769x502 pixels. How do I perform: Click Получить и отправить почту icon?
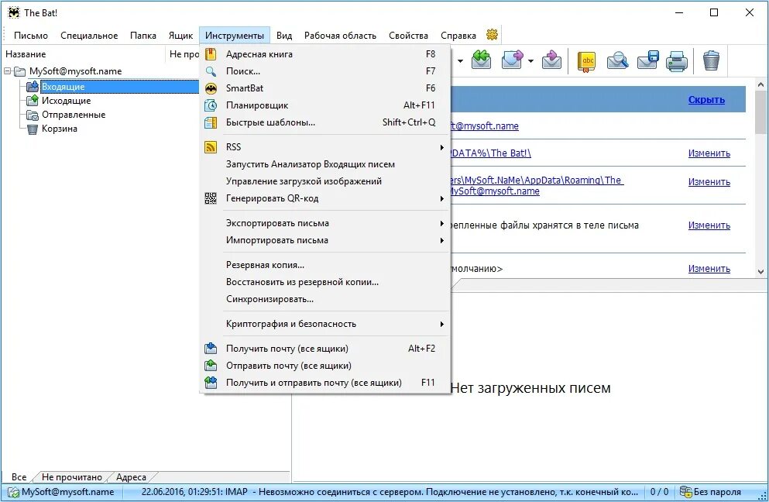[211, 383]
